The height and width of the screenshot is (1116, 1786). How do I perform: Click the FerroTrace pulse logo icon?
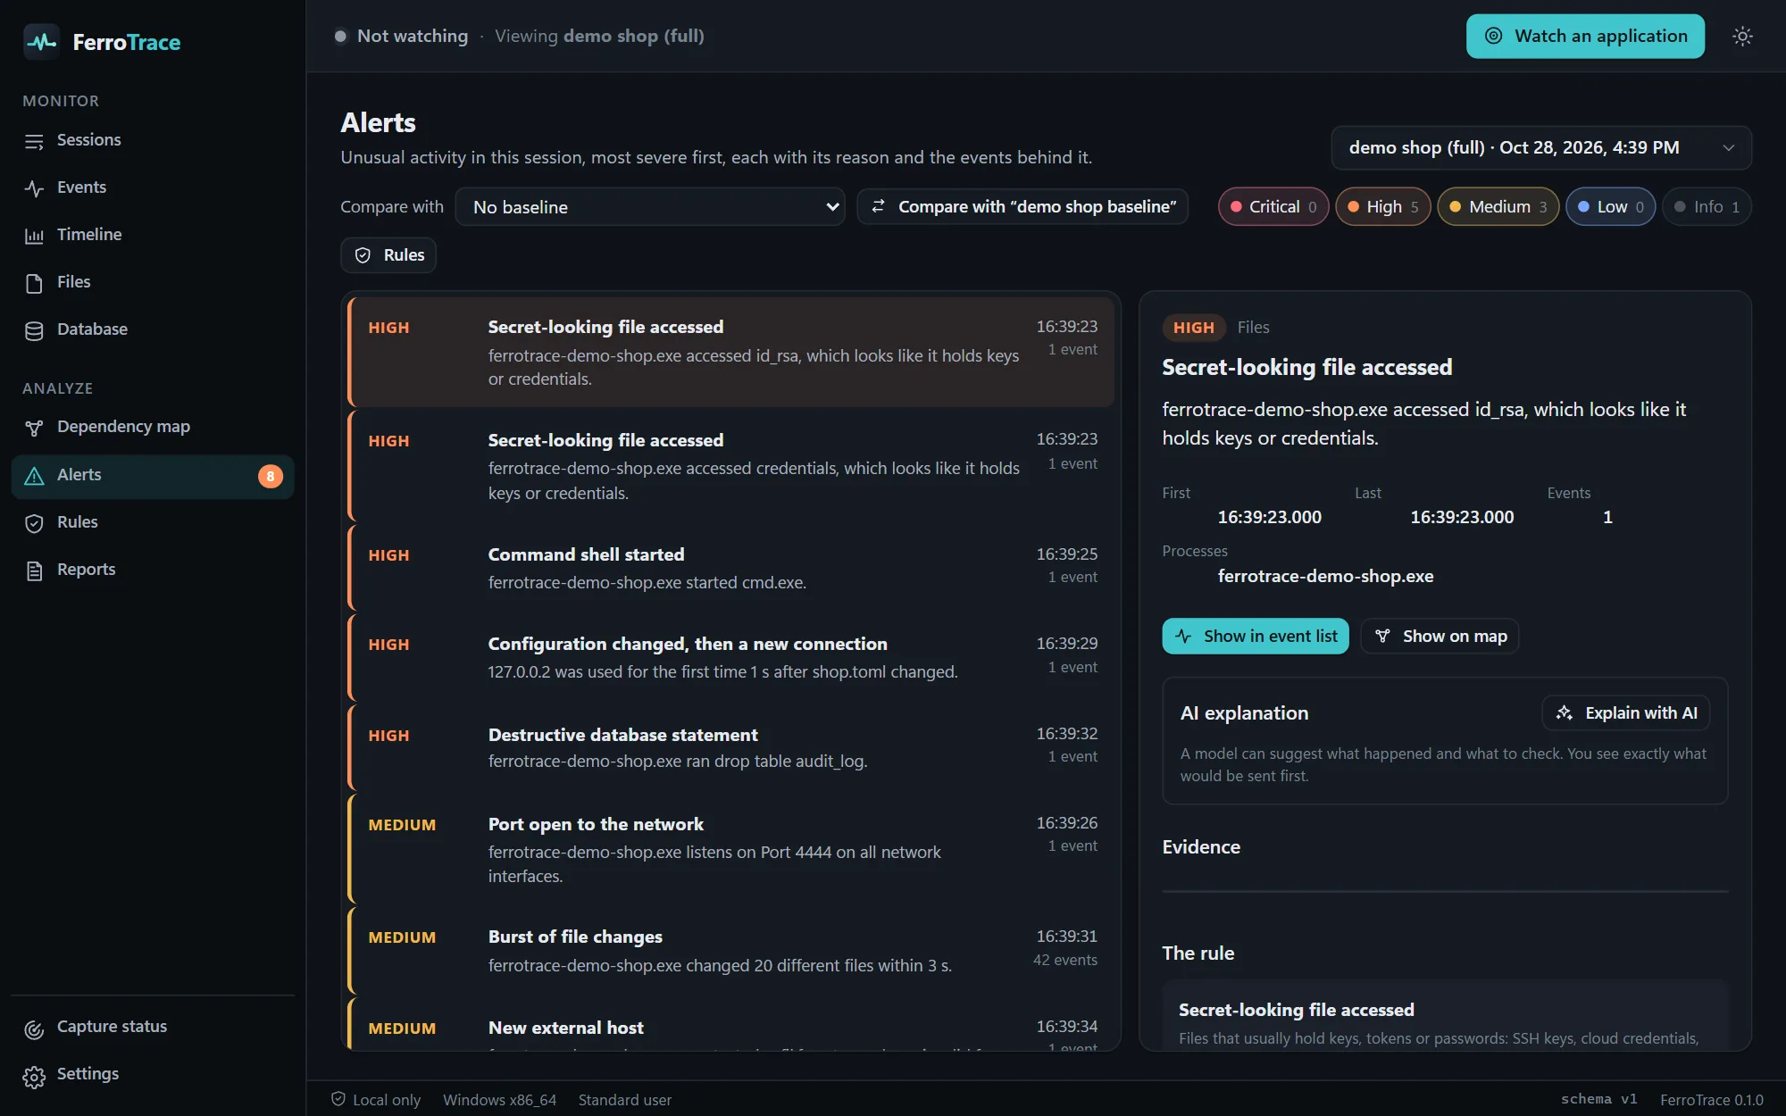point(41,42)
